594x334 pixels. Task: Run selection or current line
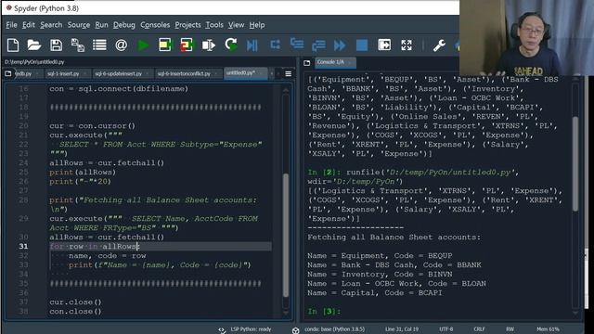click(208, 45)
